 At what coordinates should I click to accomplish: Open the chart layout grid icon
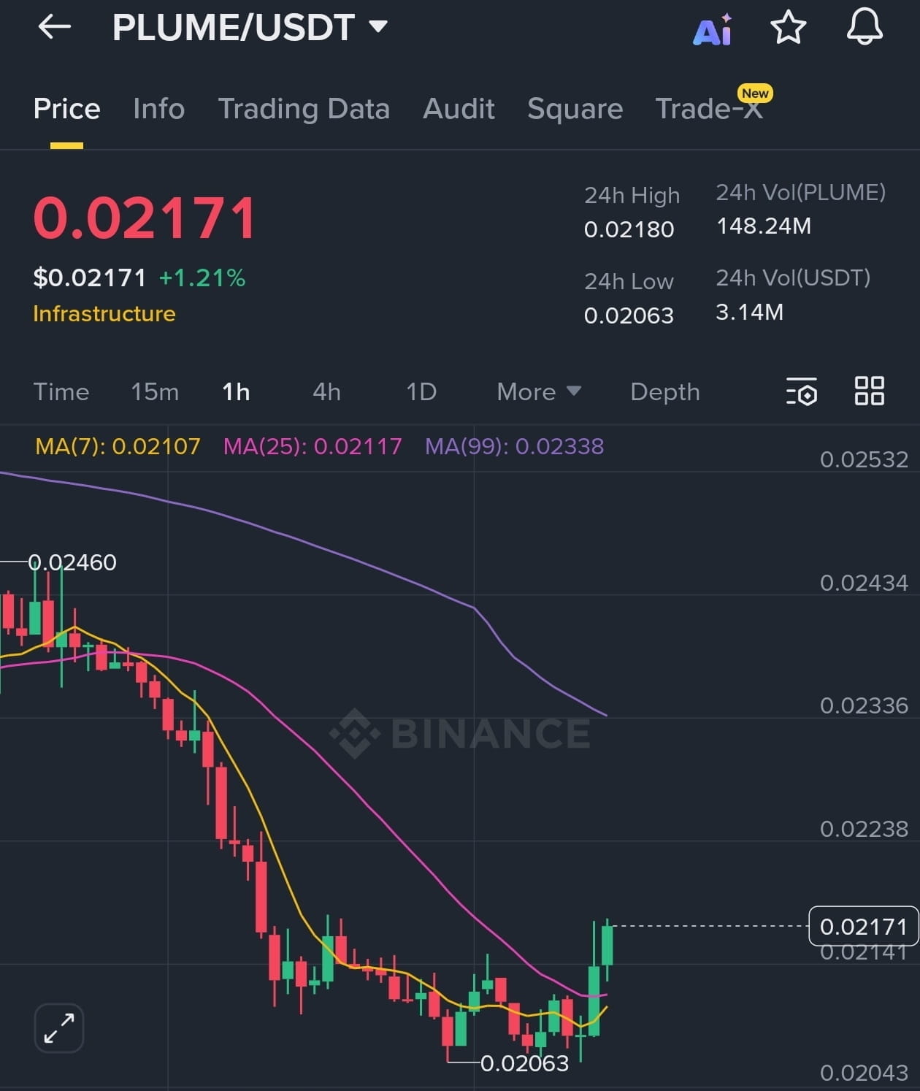coord(870,391)
